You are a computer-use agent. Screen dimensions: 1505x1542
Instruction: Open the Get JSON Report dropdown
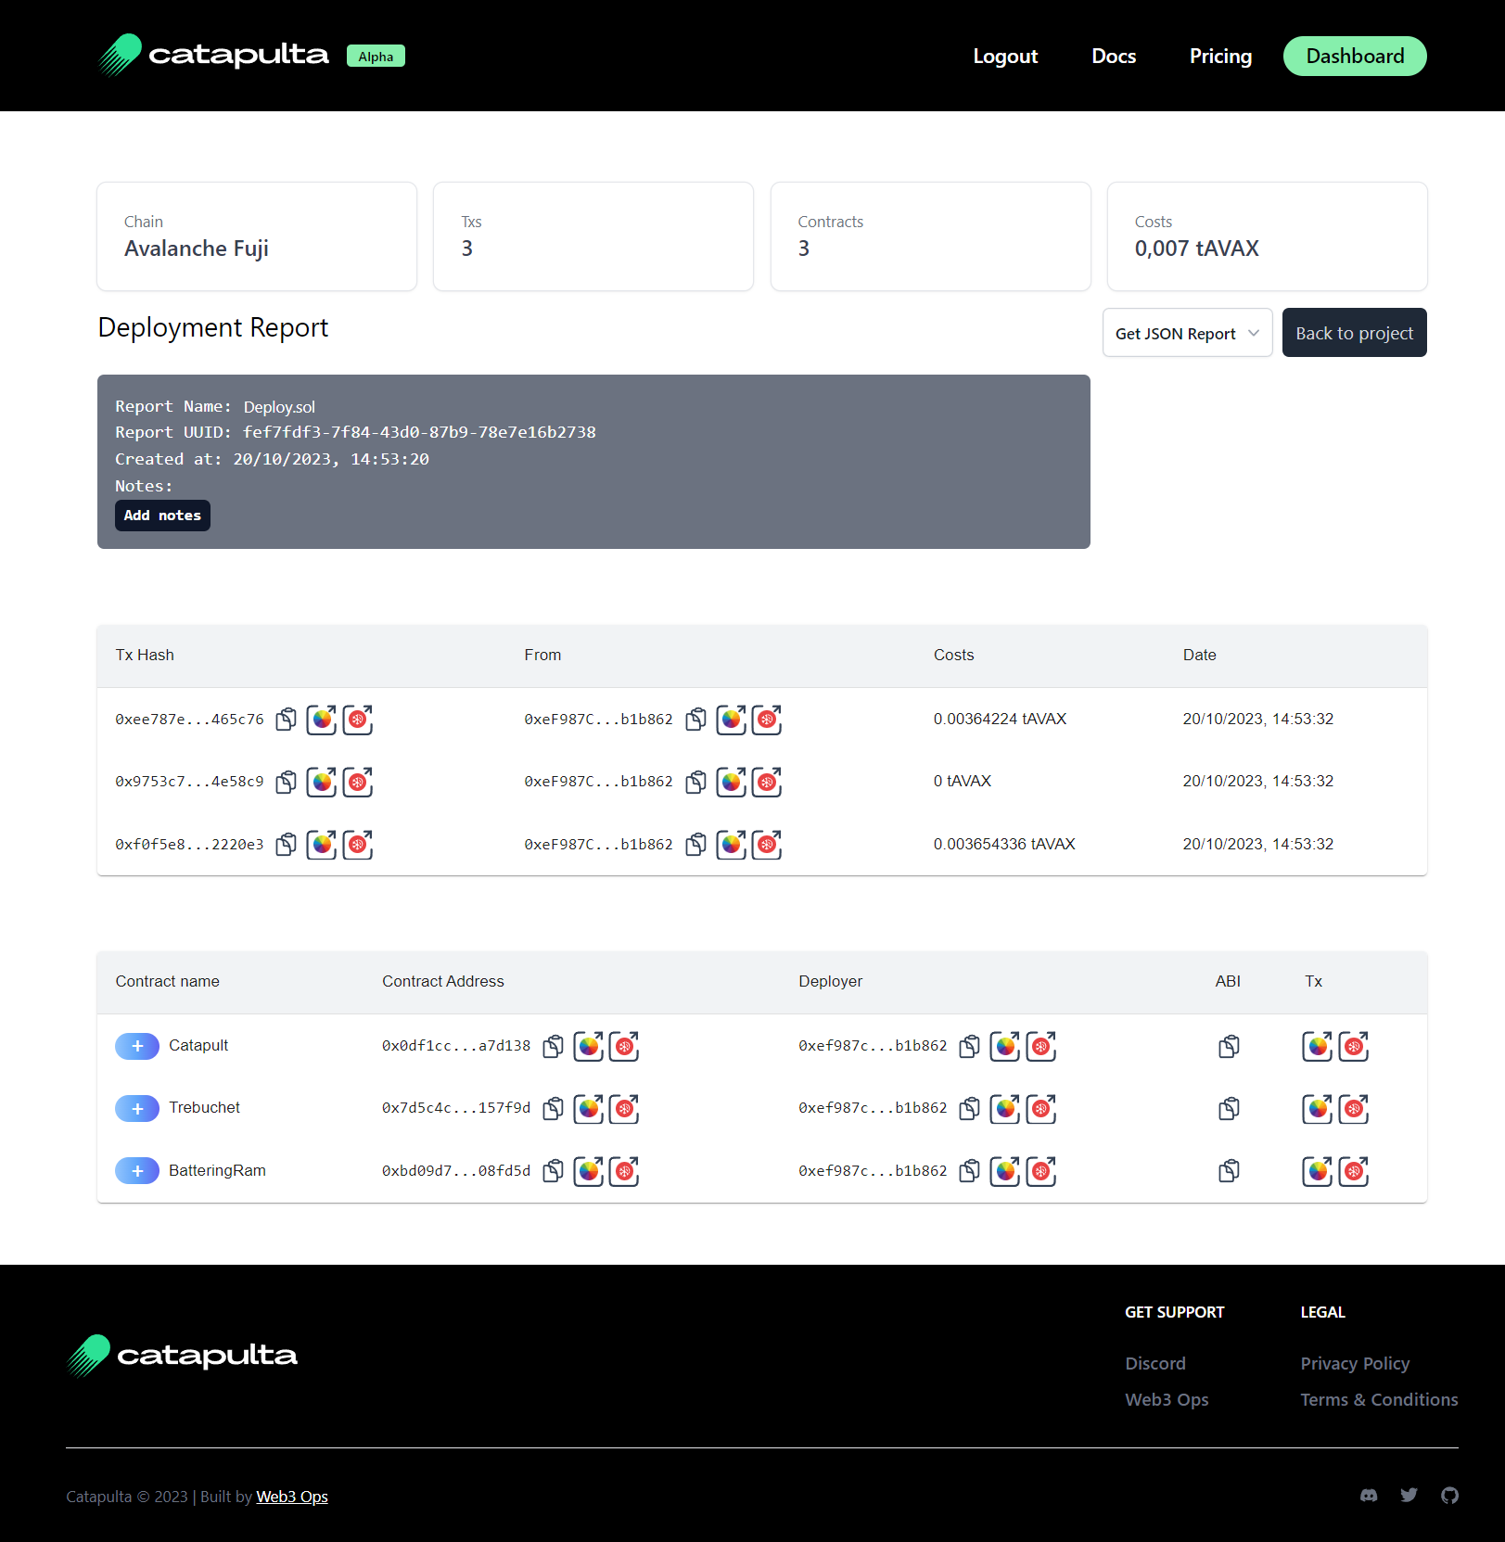click(1187, 333)
